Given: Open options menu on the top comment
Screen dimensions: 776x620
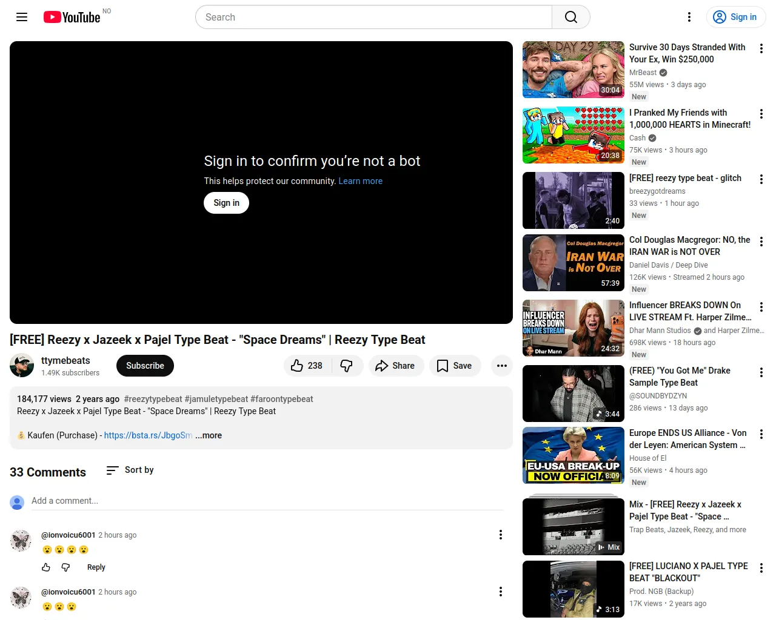Looking at the screenshot, I should [501, 535].
